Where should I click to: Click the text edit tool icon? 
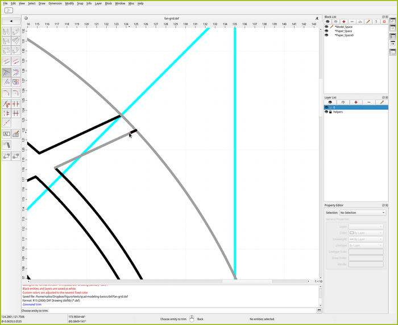[x=6, y=134]
